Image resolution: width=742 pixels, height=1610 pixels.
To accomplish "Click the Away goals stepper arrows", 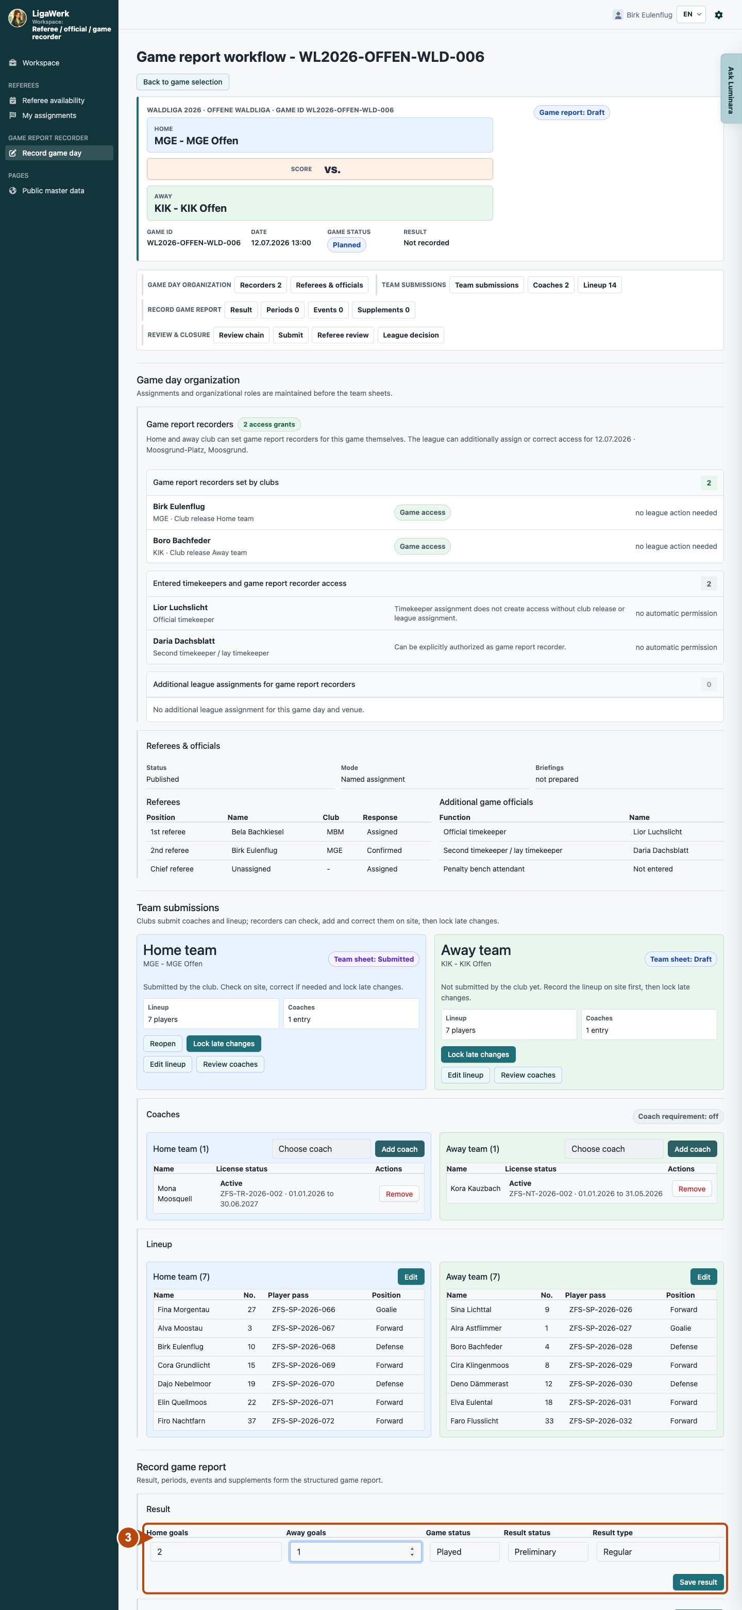I will (412, 1552).
